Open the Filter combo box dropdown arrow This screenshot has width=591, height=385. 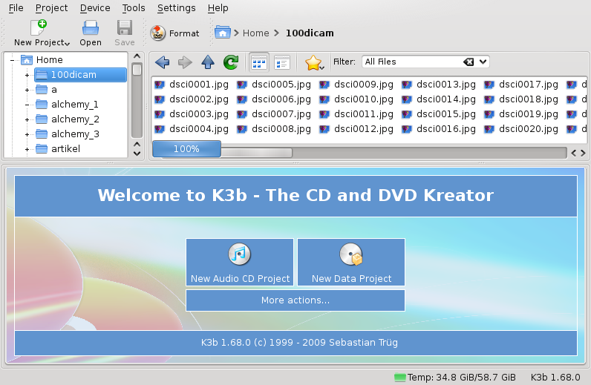[483, 62]
